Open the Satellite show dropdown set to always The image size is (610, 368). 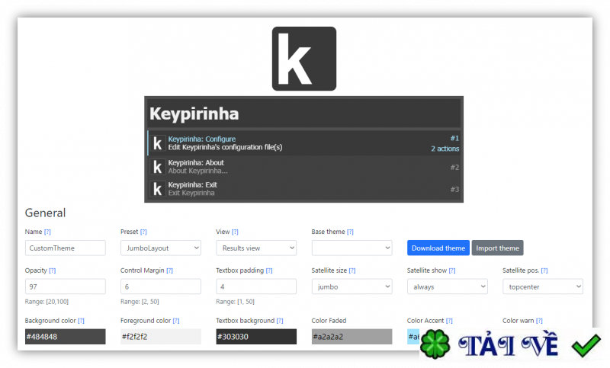448,286
